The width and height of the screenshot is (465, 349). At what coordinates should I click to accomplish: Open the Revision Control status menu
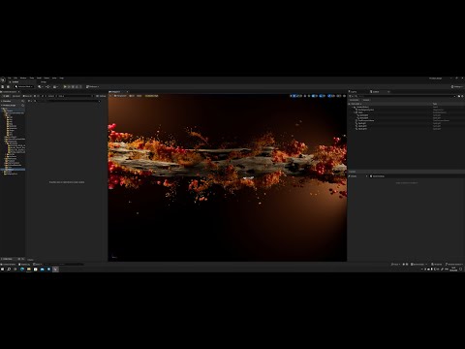point(453,265)
